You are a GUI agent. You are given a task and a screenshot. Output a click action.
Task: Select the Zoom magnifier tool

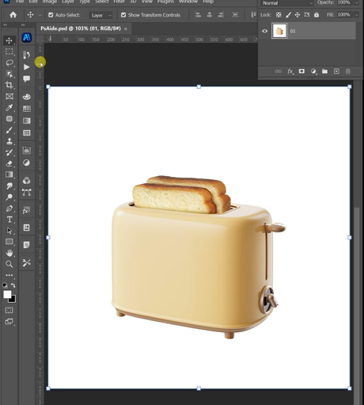tap(9, 264)
